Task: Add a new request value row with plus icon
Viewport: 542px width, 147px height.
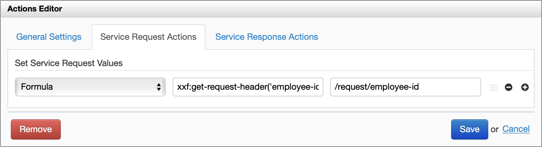Action: pos(525,87)
